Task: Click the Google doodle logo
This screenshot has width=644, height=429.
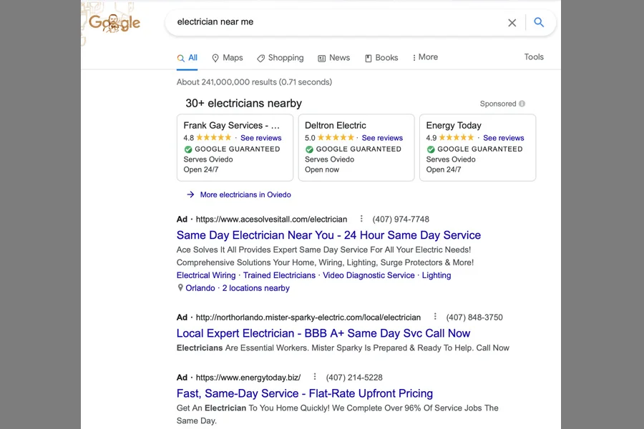Action: click(114, 23)
